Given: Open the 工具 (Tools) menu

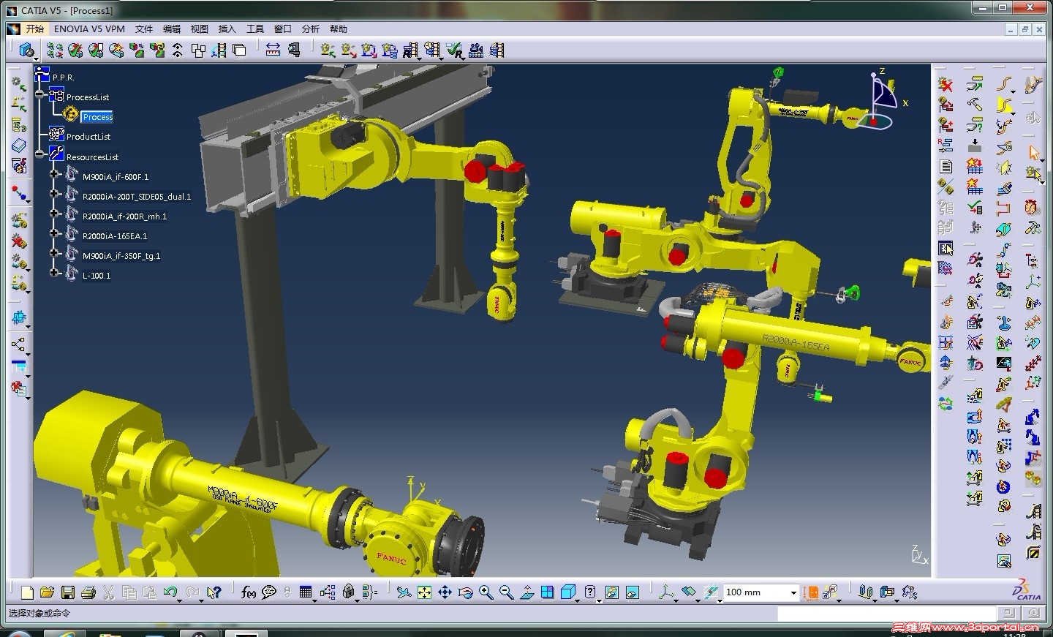Looking at the screenshot, I should pos(255,29).
